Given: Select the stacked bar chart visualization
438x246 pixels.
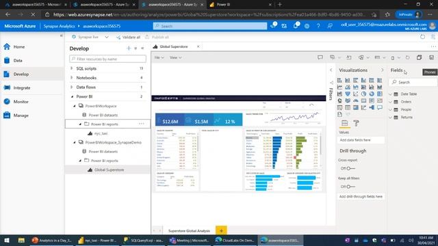Looking at the screenshot, I should click(339, 81).
